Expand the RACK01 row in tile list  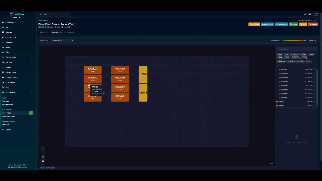[x=277, y=70]
